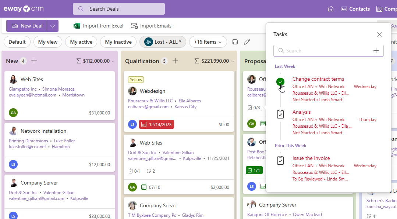The image size is (397, 219).
Task: Open the 2 notes icon on Web Sites card
Action: click(x=151, y=171)
